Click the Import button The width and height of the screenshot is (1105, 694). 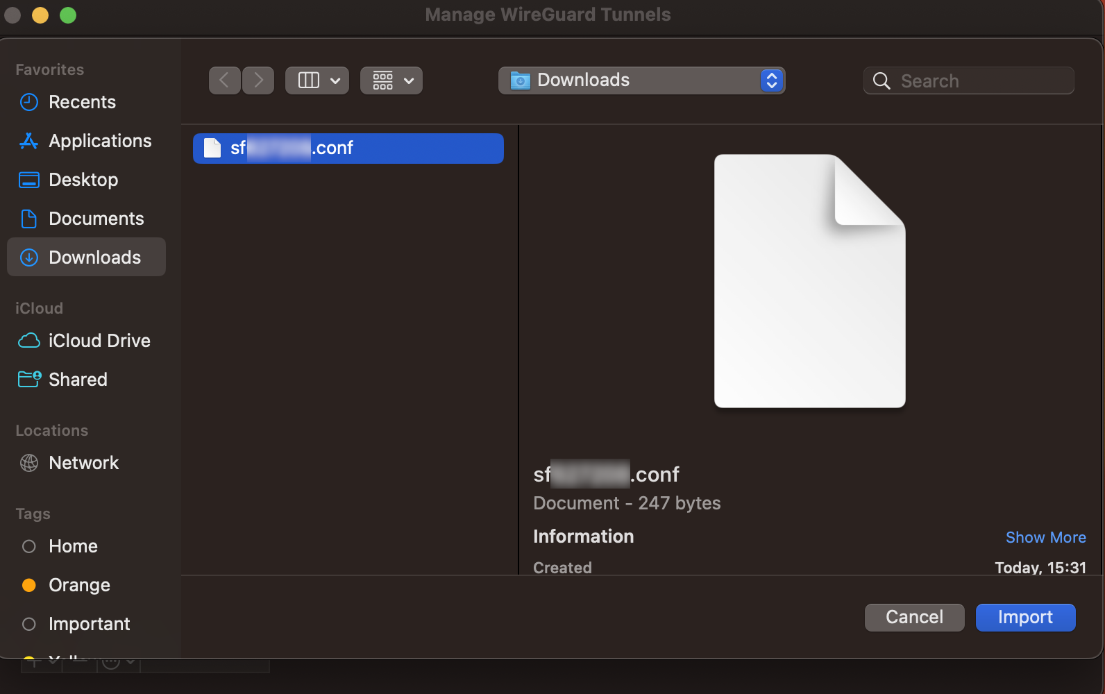click(x=1026, y=617)
